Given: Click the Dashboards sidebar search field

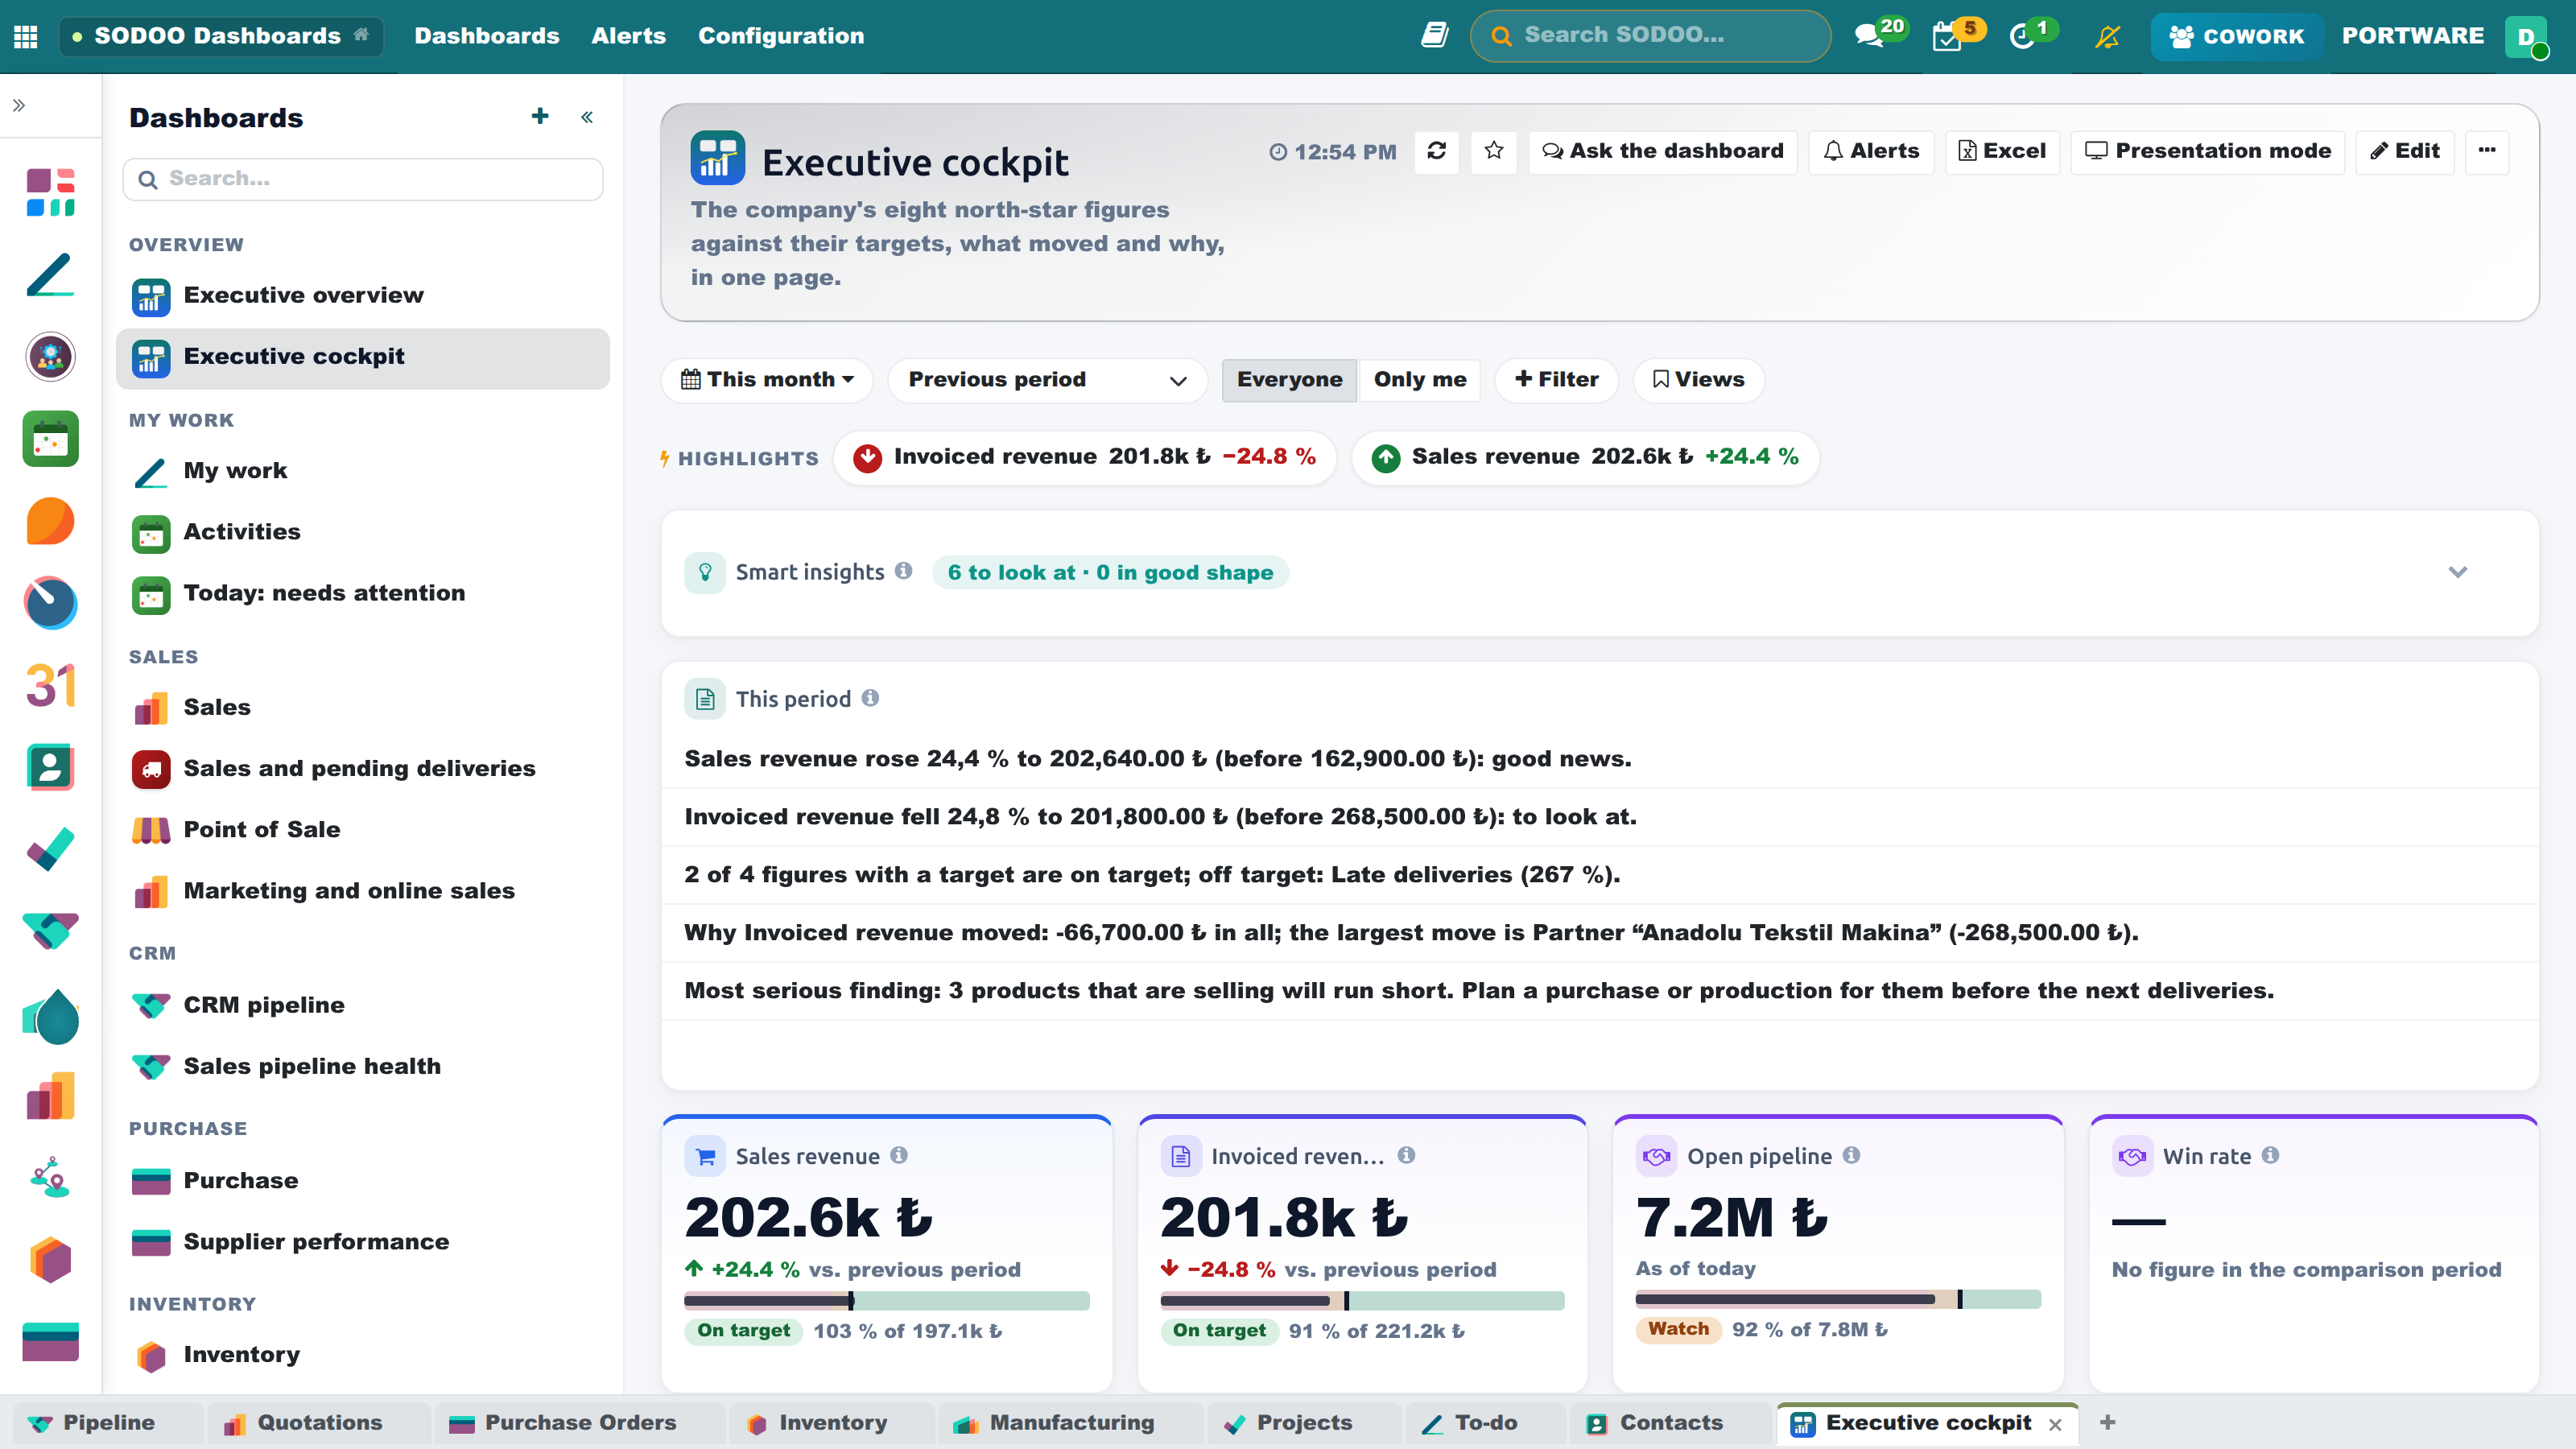Looking at the screenshot, I should (x=362, y=179).
